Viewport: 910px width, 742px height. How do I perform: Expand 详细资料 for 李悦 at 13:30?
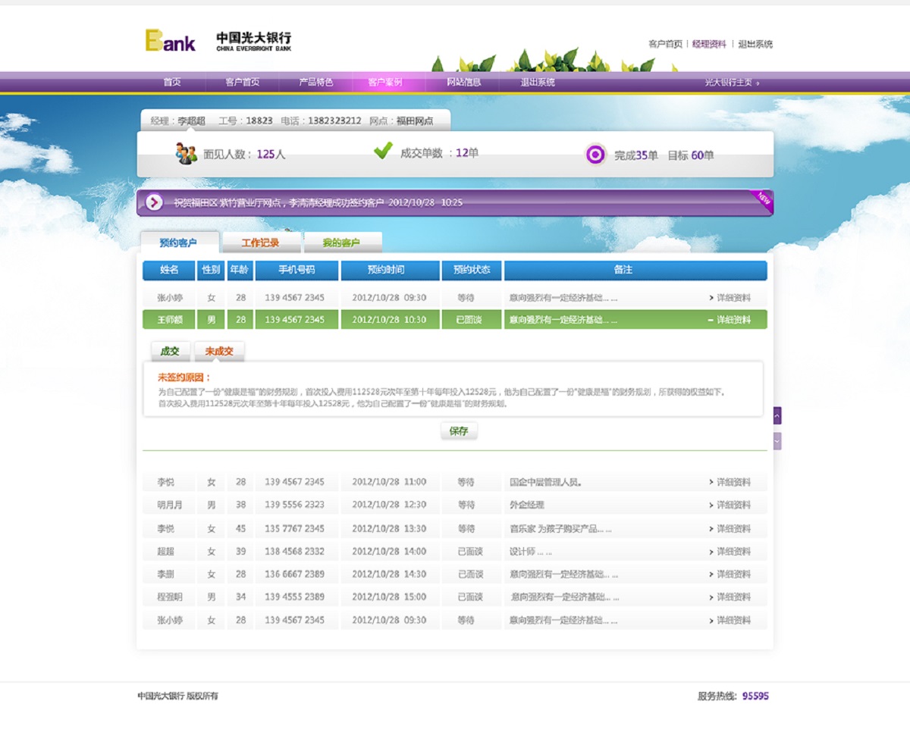[730, 528]
